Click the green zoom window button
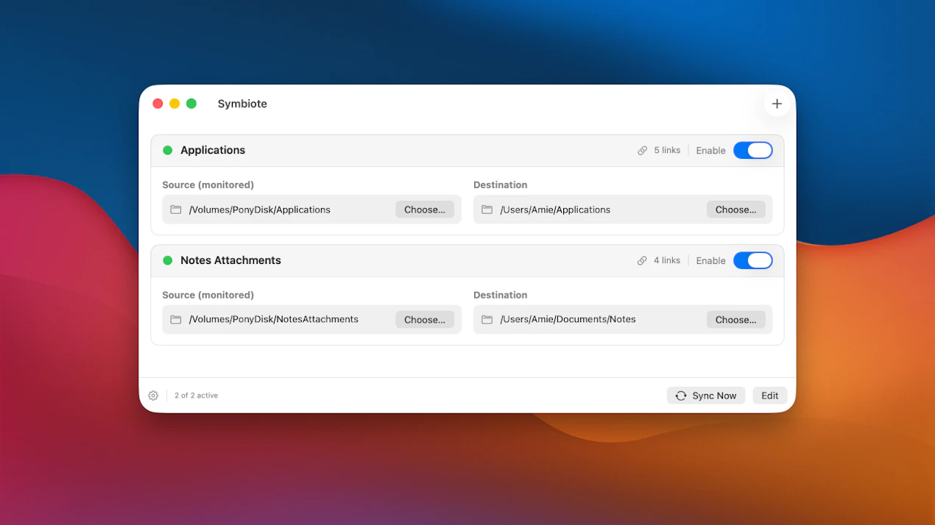The image size is (935, 525). [x=191, y=104]
